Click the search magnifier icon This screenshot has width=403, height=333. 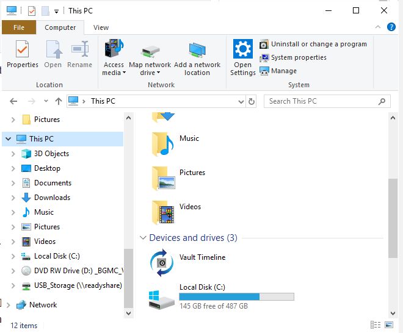click(x=382, y=102)
